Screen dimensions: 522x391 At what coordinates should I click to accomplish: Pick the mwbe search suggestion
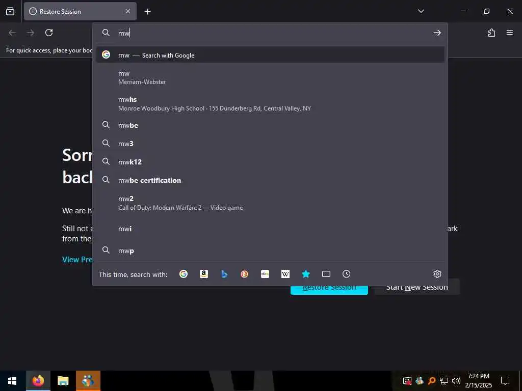pyautogui.click(x=270, y=125)
